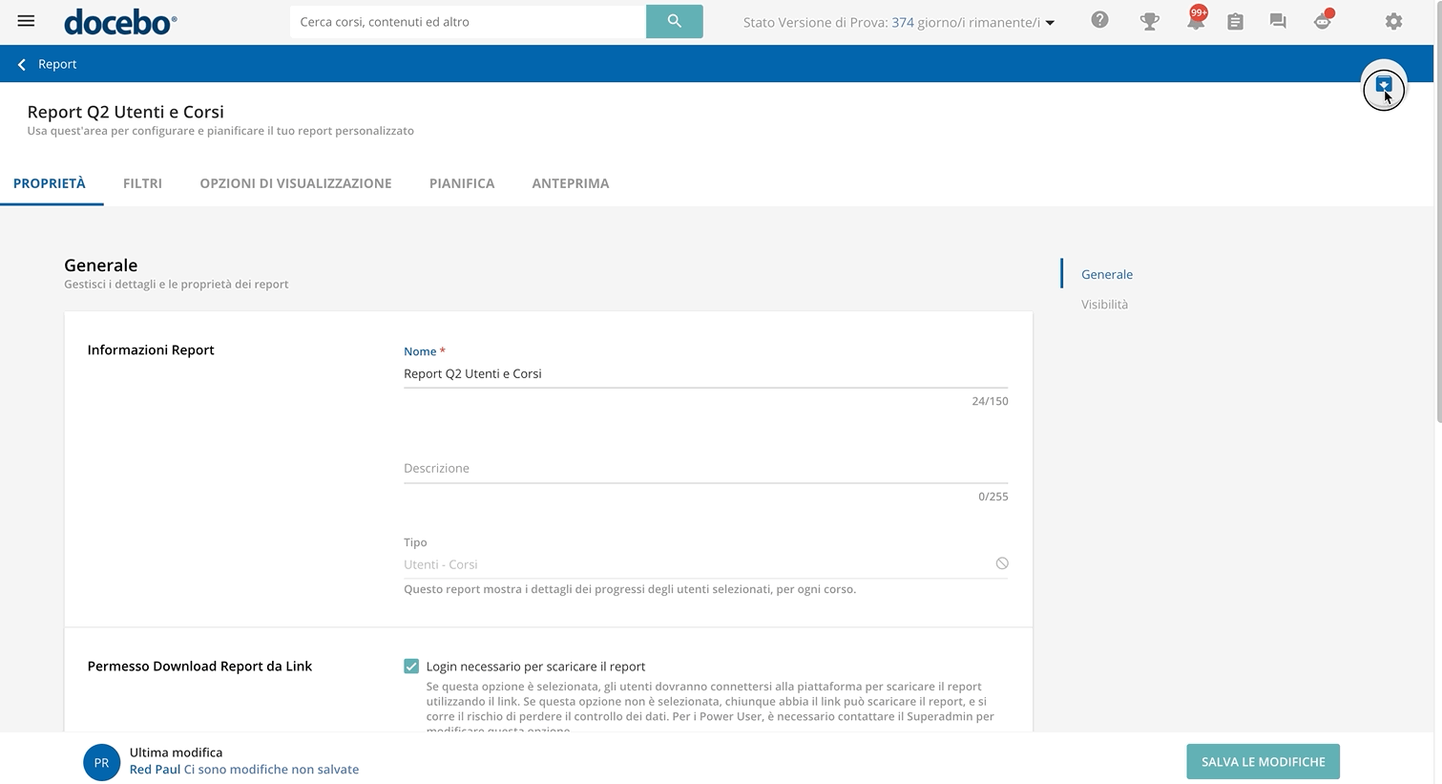The height and width of the screenshot is (784, 1442).
Task: Switch to the FILTRI tab
Action: pos(142,183)
